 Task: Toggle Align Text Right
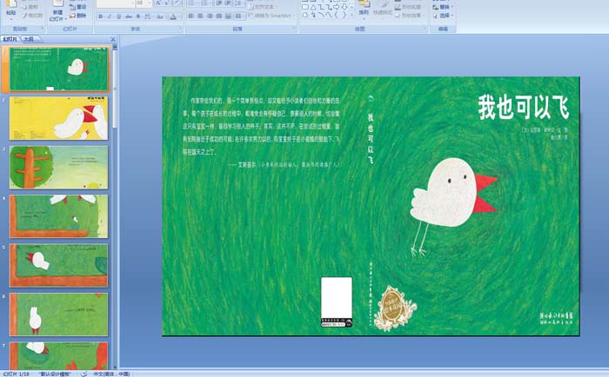tap(210, 16)
